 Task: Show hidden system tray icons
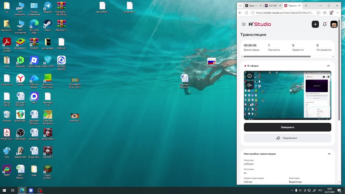pyautogui.click(x=292, y=190)
